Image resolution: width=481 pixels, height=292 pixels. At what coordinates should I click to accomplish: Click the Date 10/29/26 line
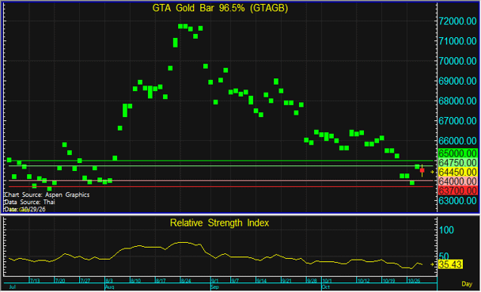25,210
